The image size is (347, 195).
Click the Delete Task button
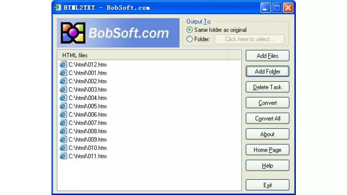pyautogui.click(x=267, y=87)
